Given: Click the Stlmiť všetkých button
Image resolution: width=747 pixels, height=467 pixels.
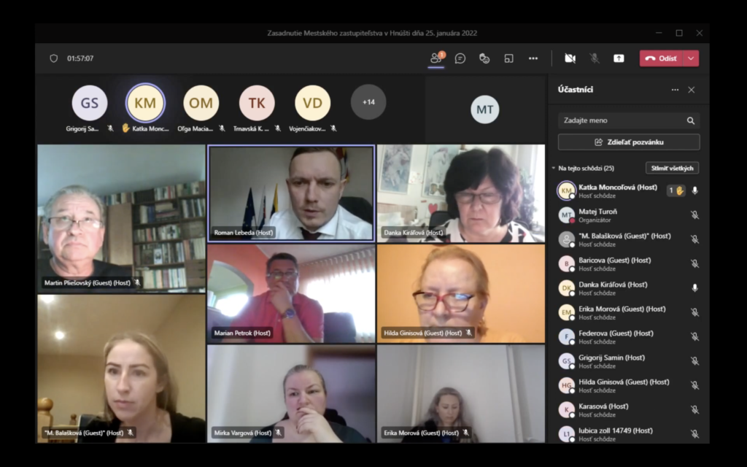Looking at the screenshot, I should click(x=672, y=168).
